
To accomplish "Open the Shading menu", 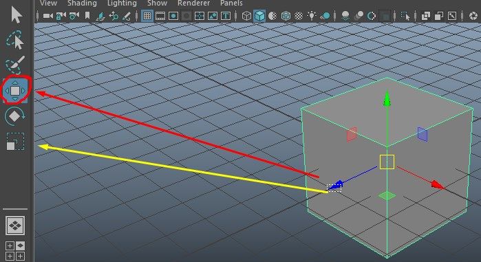I will coord(82,3).
